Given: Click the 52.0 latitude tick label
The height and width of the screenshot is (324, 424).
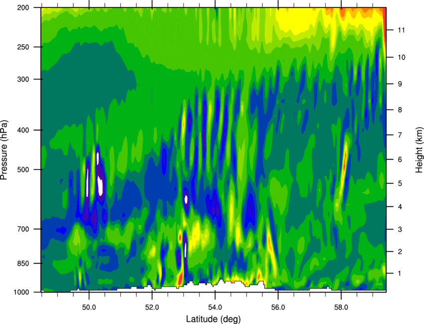Looking at the screenshot, I should pos(152,307).
